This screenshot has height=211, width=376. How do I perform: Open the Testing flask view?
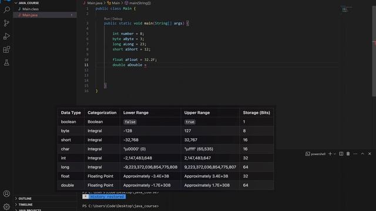(6, 63)
